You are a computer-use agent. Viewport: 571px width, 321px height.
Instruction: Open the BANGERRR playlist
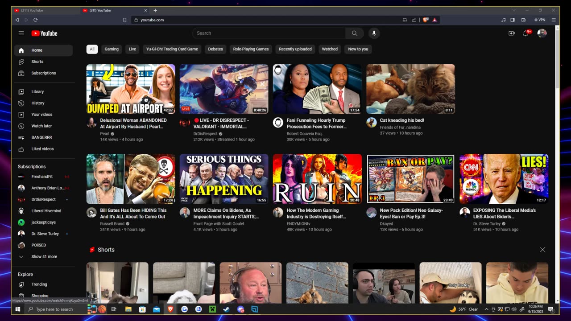coord(43,137)
